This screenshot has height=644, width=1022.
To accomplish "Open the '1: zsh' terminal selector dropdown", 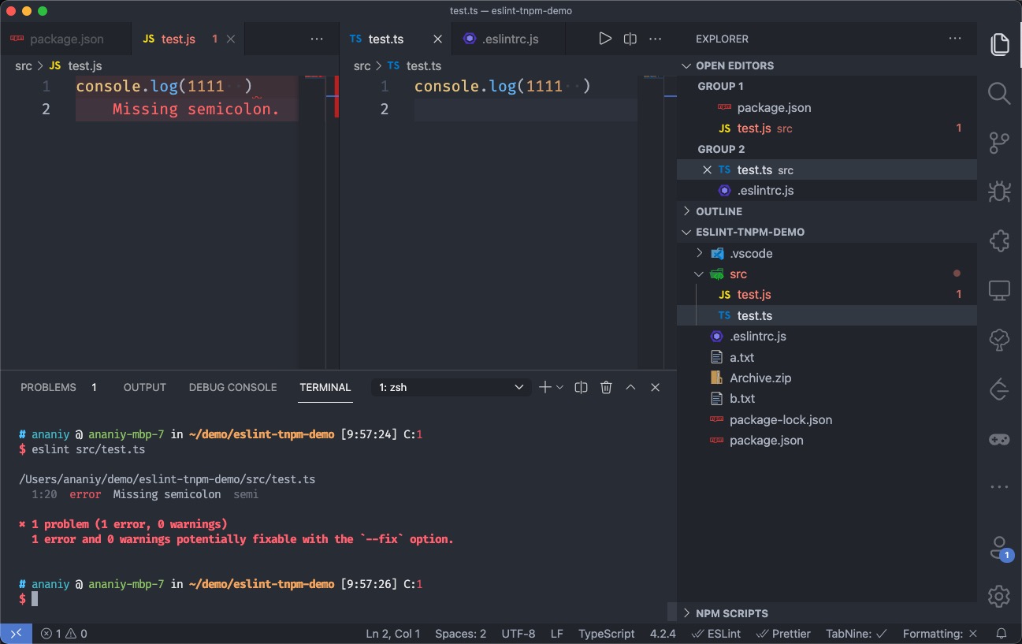I will click(x=450, y=387).
